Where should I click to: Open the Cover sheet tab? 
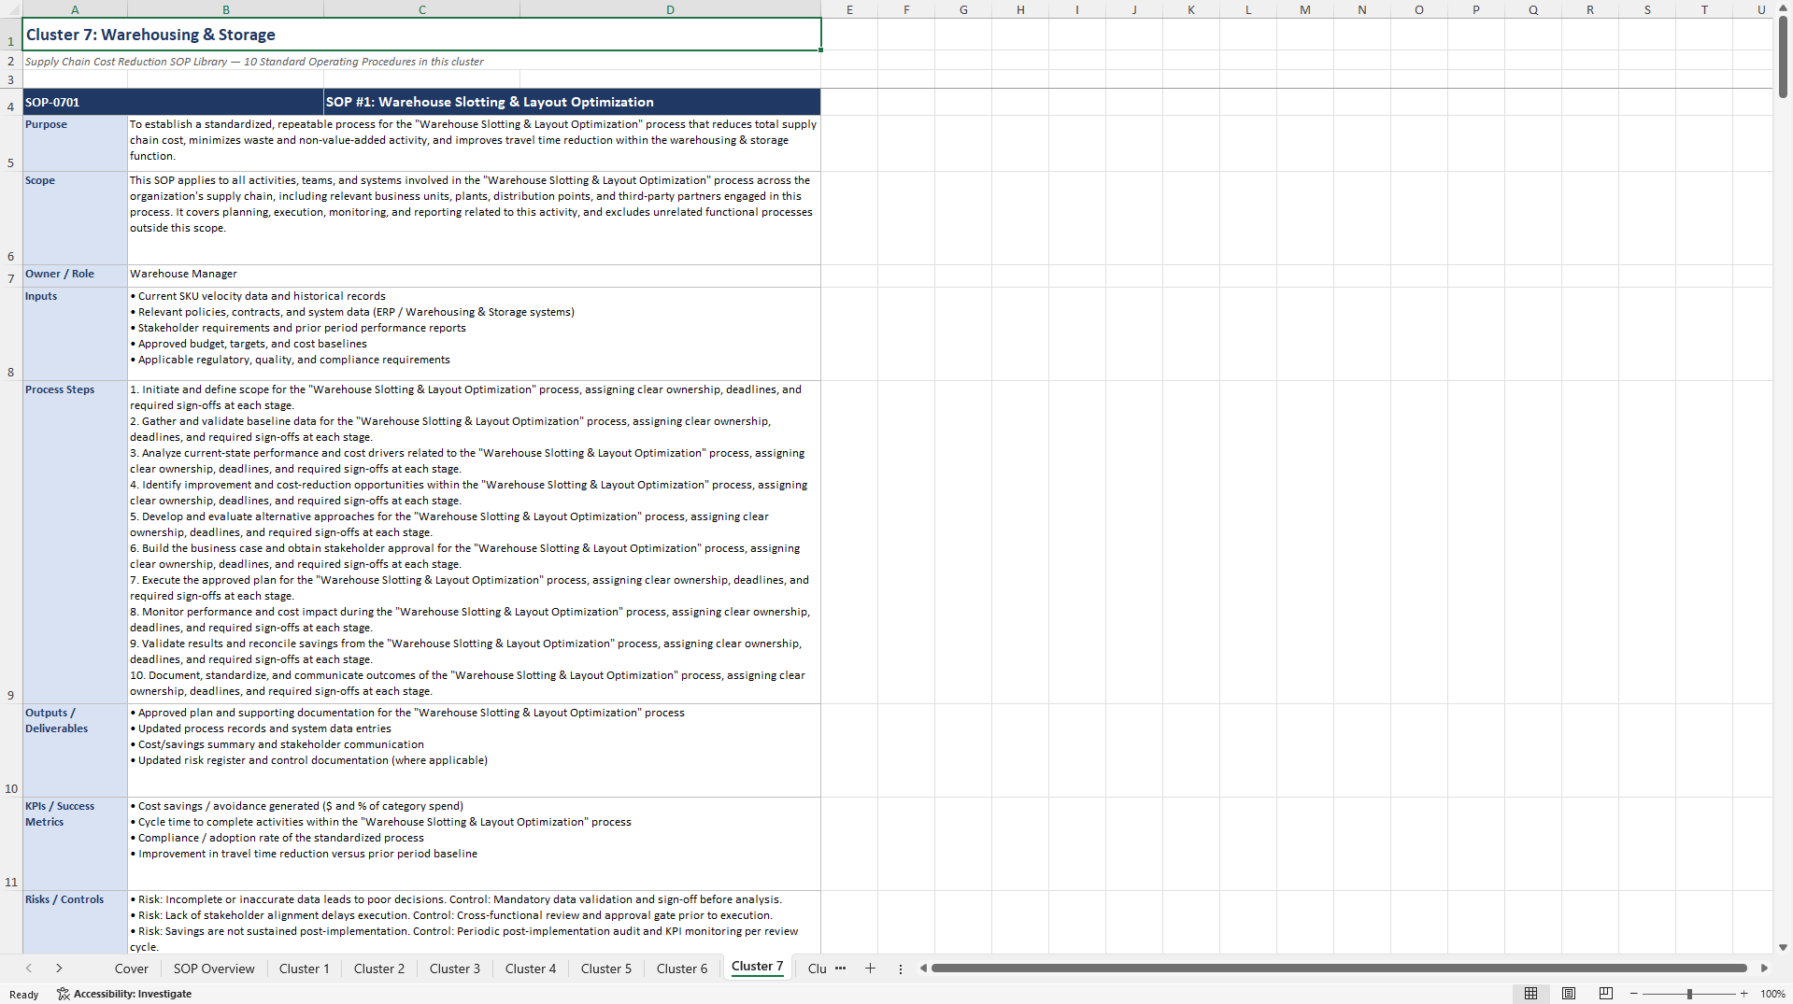pos(132,969)
